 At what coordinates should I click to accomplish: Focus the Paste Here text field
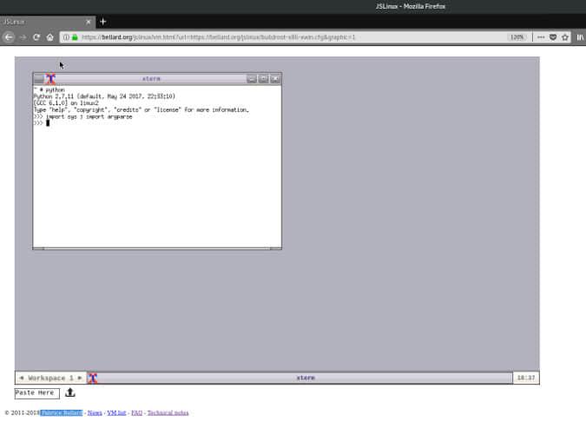(x=36, y=393)
